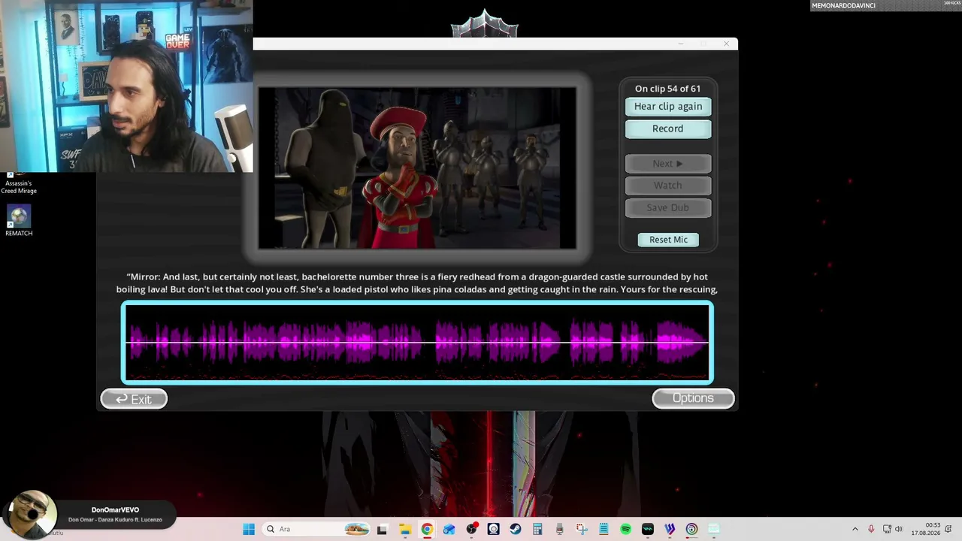
Task: Close the dubbing game window
Action: point(726,44)
